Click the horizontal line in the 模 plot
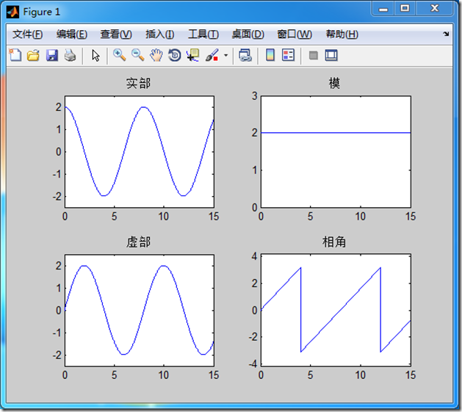Viewport: 462px width, 412px height. [336, 133]
